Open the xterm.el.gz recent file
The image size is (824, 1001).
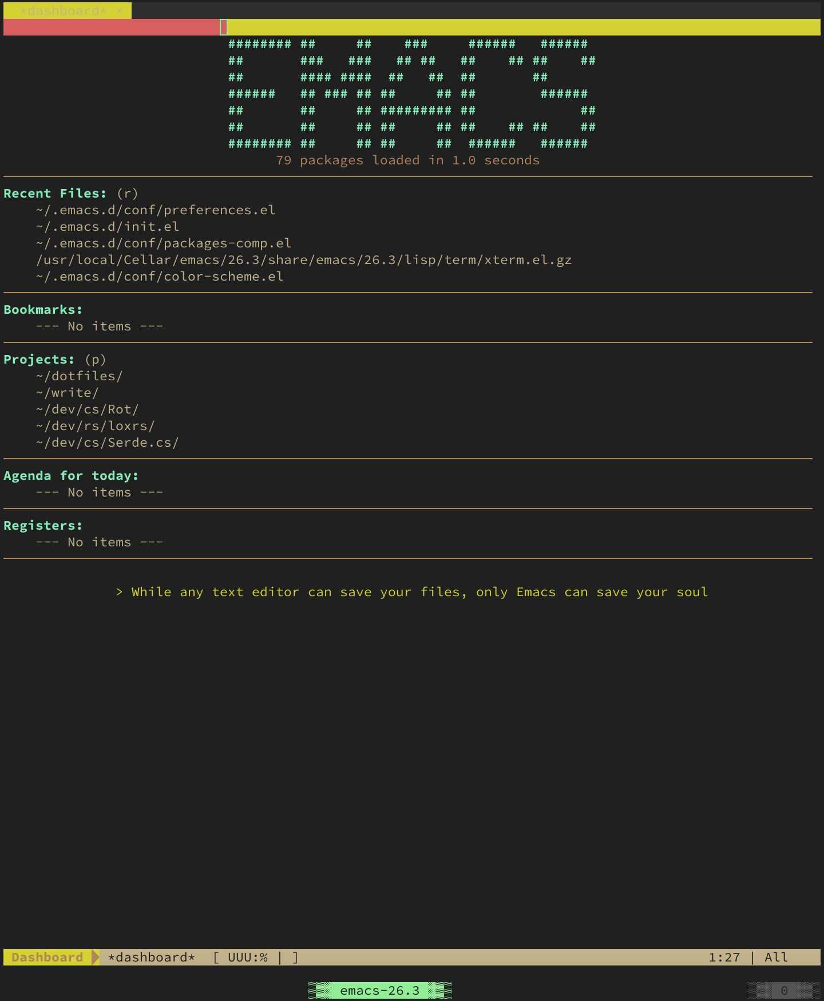pyautogui.click(x=304, y=260)
